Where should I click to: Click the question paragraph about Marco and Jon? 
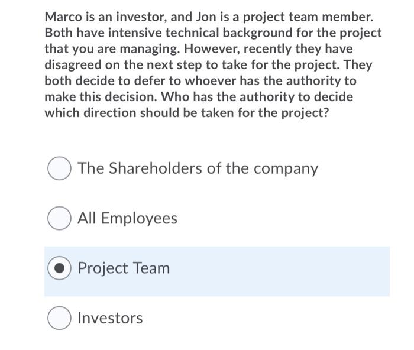click(x=213, y=64)
